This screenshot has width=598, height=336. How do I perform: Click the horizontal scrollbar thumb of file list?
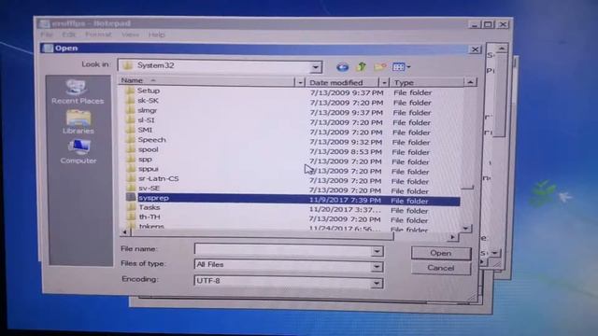point(262,234)
